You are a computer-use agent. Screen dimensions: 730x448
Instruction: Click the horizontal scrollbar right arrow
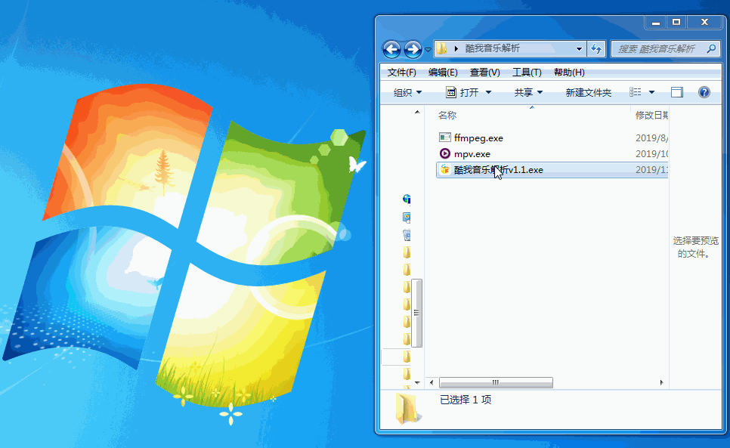[661, 382]
